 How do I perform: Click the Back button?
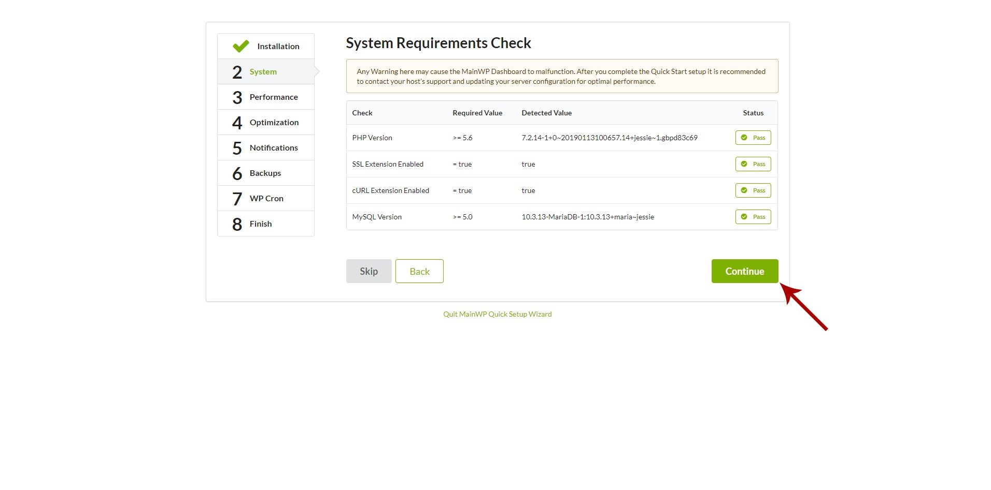tap(419, 271)
